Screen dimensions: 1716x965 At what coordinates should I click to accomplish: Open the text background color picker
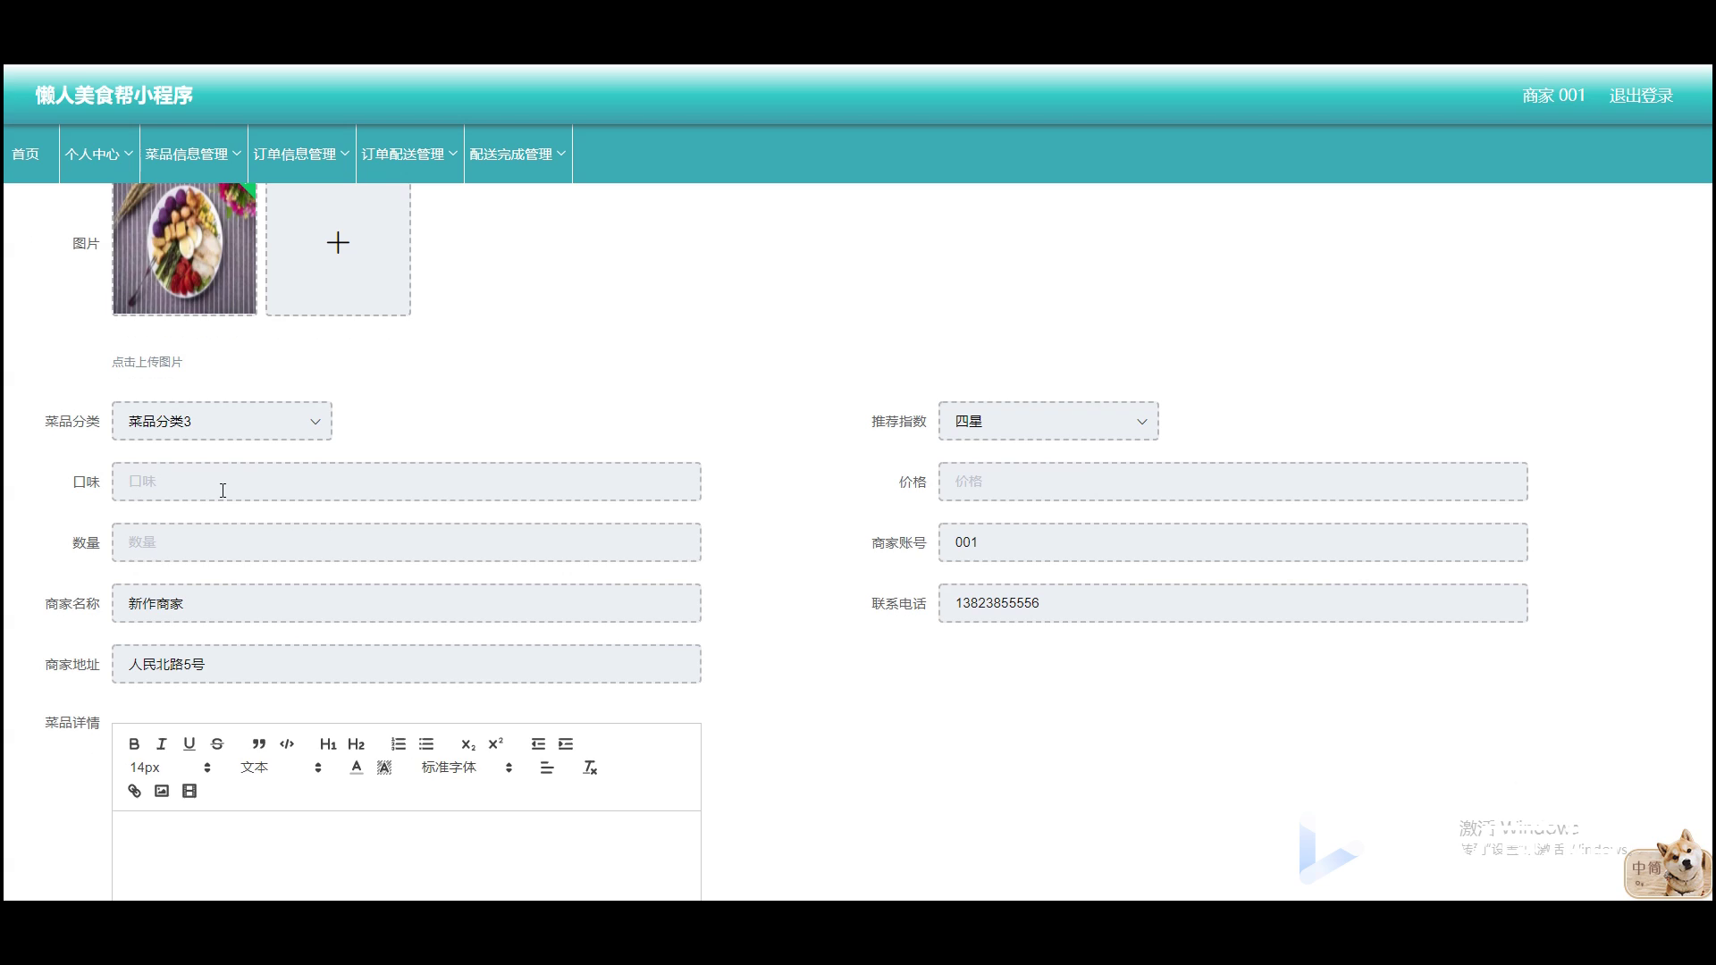point(384,768)
